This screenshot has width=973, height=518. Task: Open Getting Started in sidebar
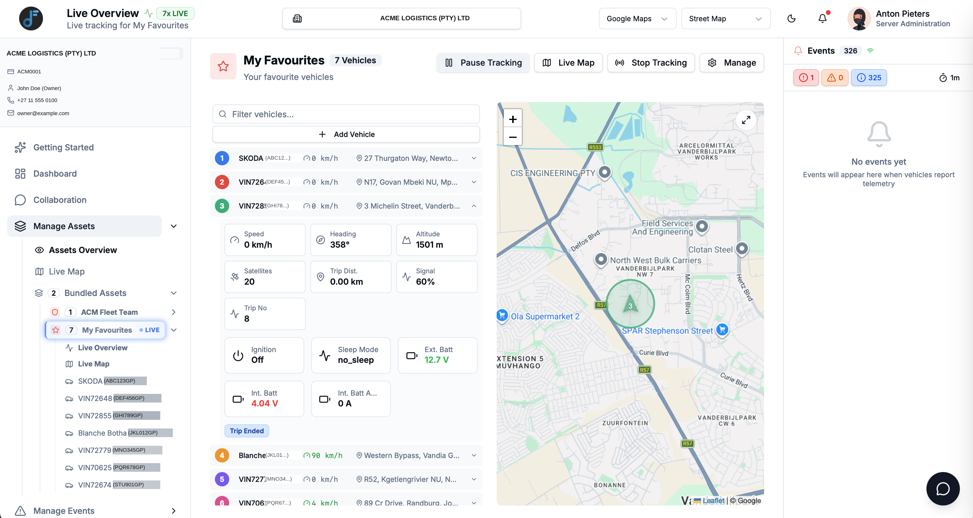coord(63,147)
